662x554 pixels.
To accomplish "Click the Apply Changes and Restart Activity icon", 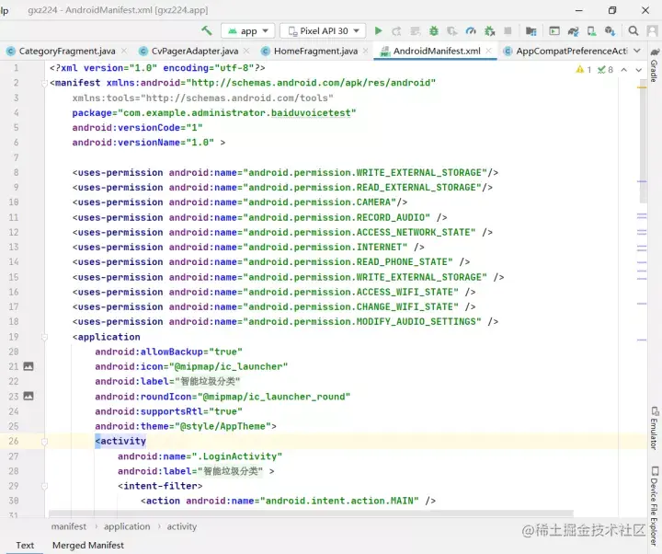I will [396, 31].
